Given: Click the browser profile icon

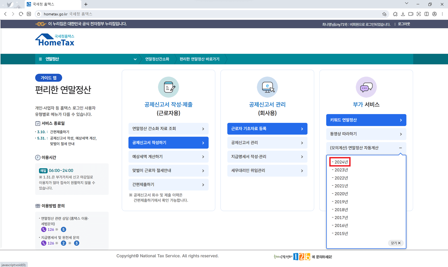Looking at the screenshot, I should coord(434,14).
